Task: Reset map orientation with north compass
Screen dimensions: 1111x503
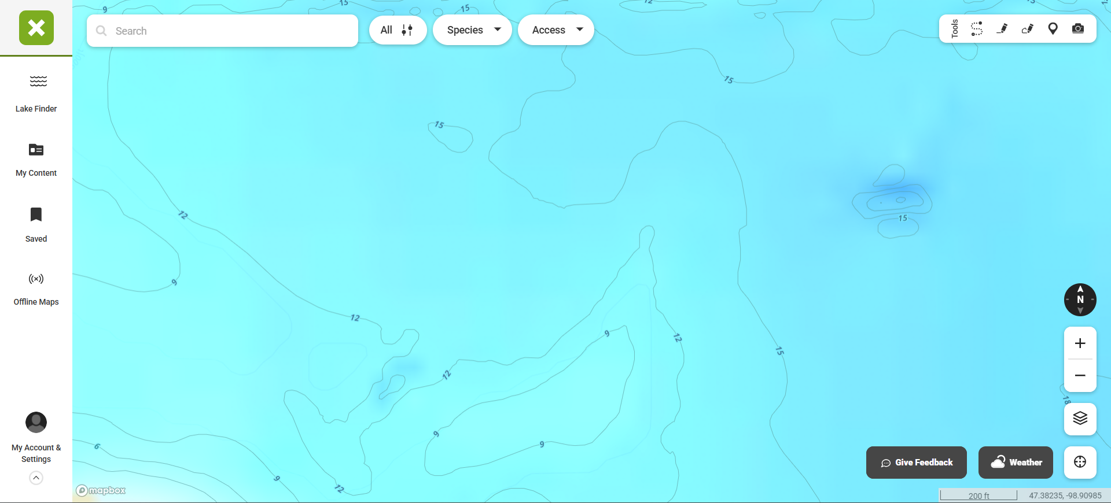Action: click(1080, 299)
